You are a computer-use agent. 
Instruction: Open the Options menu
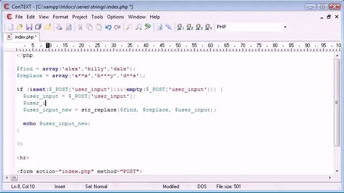pyautogui.click(x=116, y=17)
